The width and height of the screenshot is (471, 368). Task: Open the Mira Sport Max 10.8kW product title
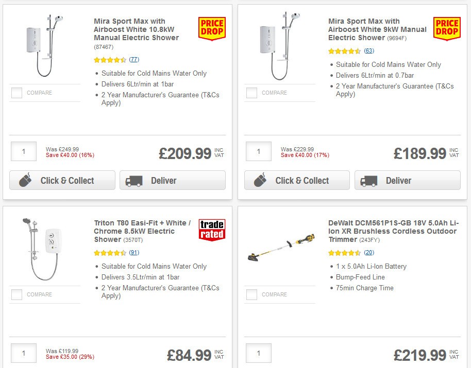pos(135,29)
